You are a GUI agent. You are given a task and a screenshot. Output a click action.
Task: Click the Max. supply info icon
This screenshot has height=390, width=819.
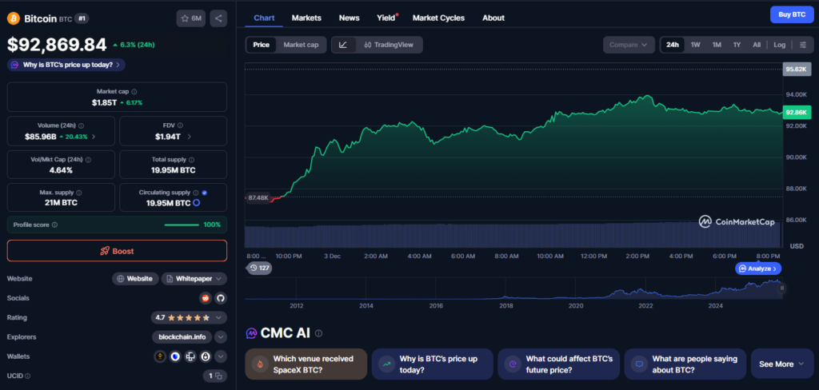click(78, 193)
